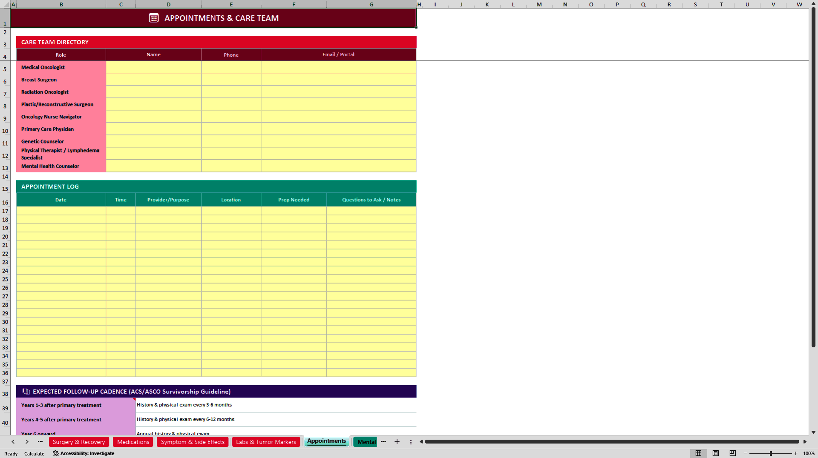Viewport: 818px width, 458px height.
Task: Switch to Symptom & Side Effects sheet
Action: 193,442
